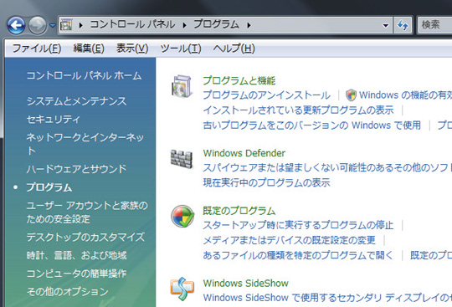Open the 既定のプログラム heading

[239, 211]
